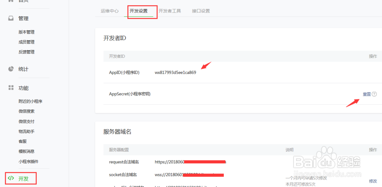Open 客服 feature
This screenshot has width=382, height=187.
coord(23,141)
